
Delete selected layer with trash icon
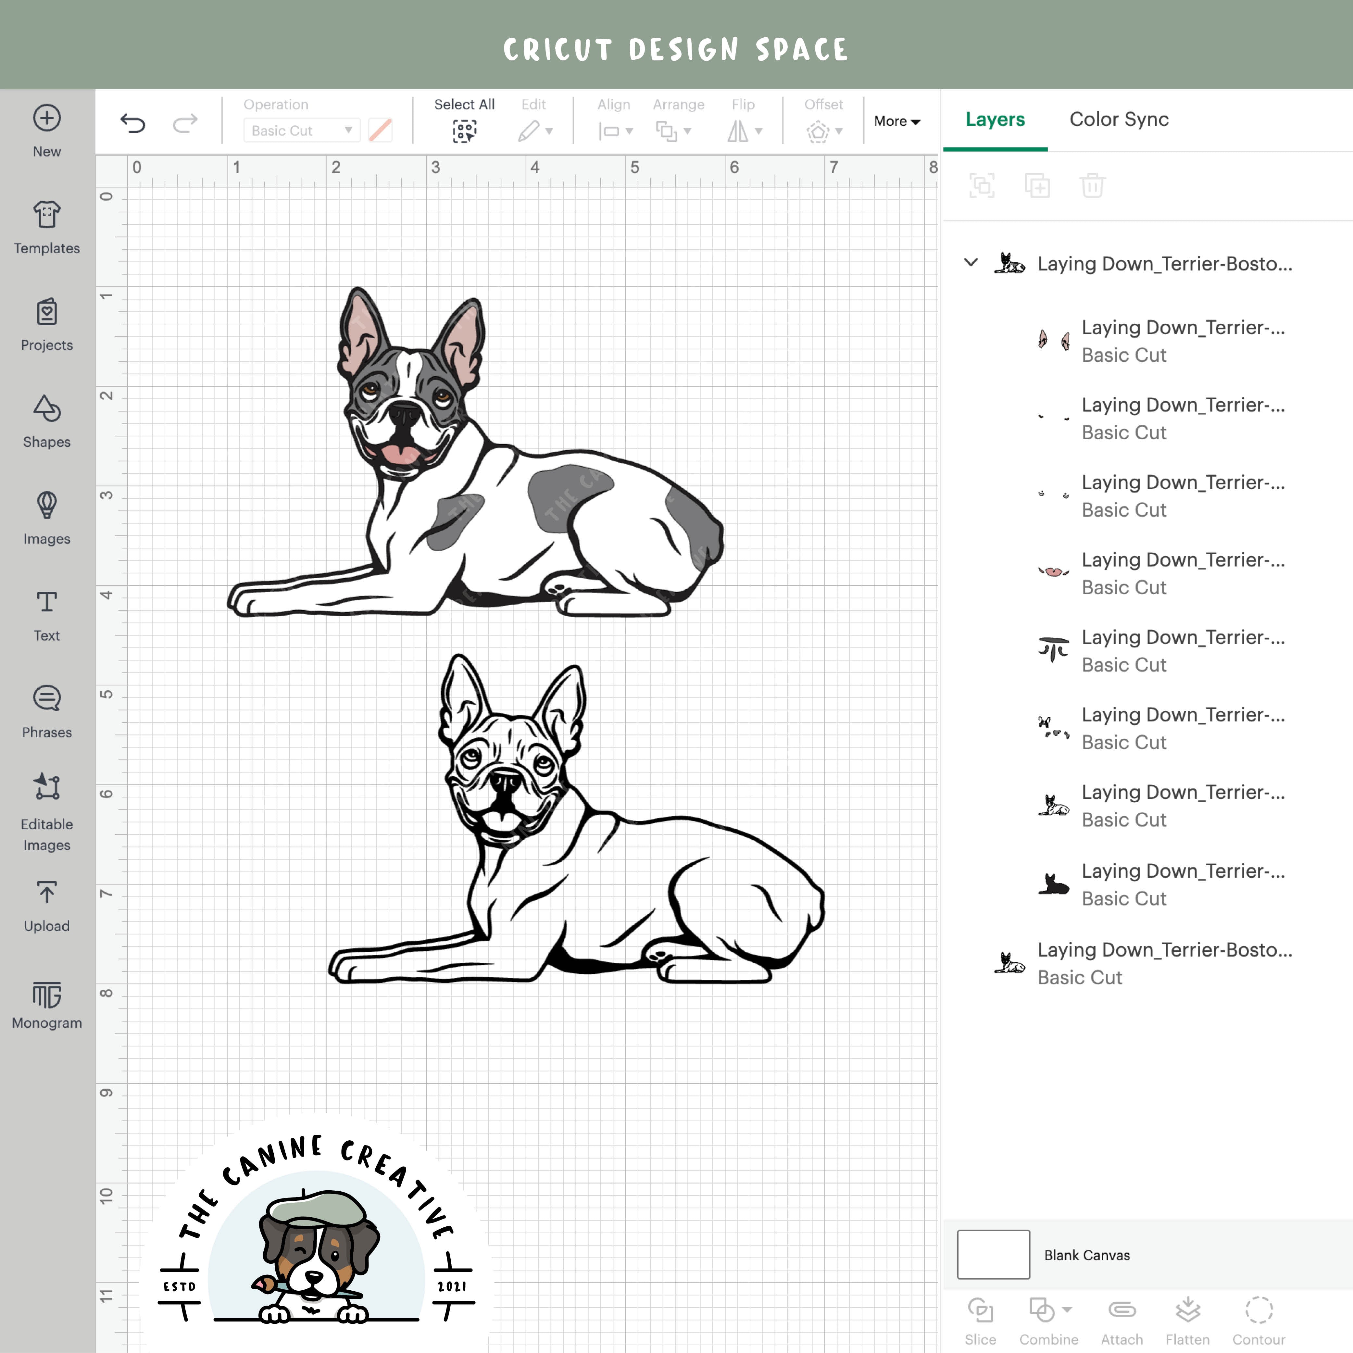coord(1092,186)
